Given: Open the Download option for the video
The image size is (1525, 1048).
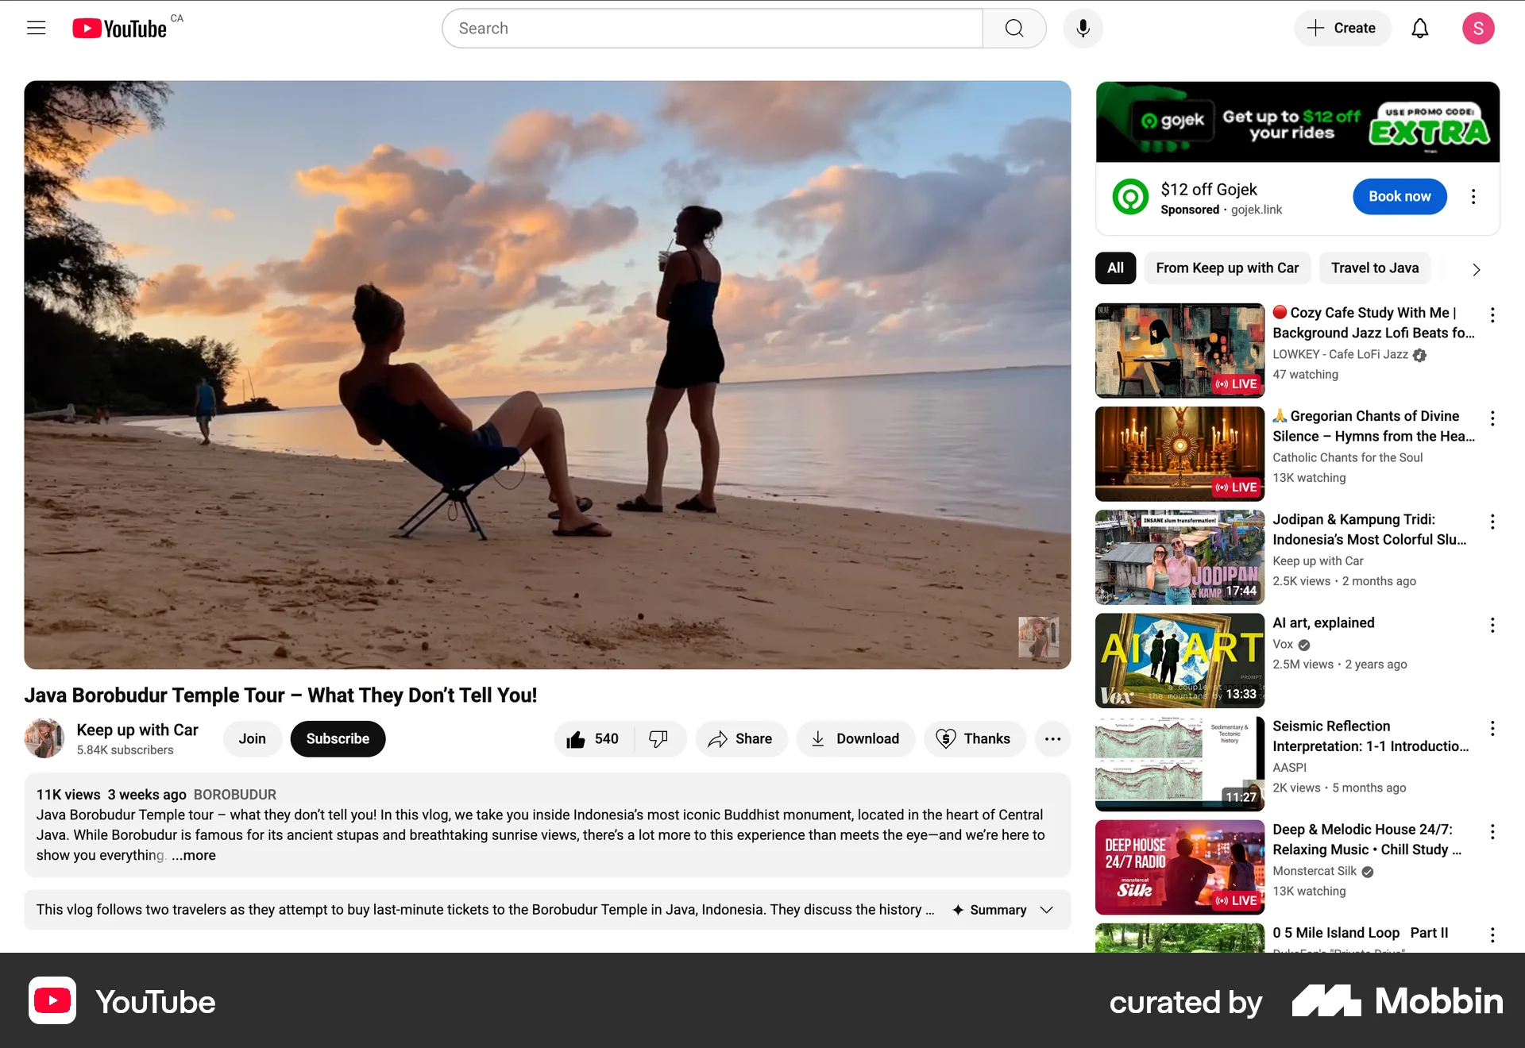Looking at the screenshot, I should coord(855,738).
